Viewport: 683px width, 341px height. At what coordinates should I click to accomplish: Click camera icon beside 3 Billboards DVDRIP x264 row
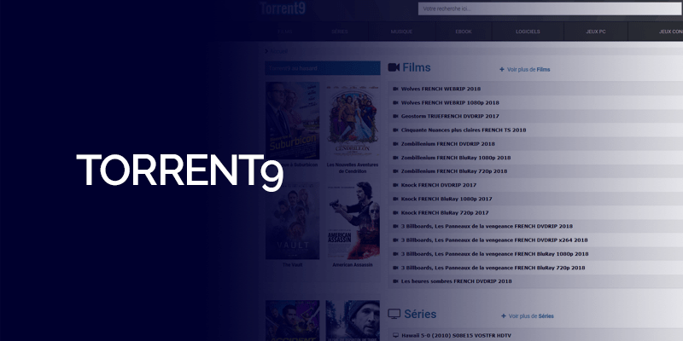[x=395, y=240]
